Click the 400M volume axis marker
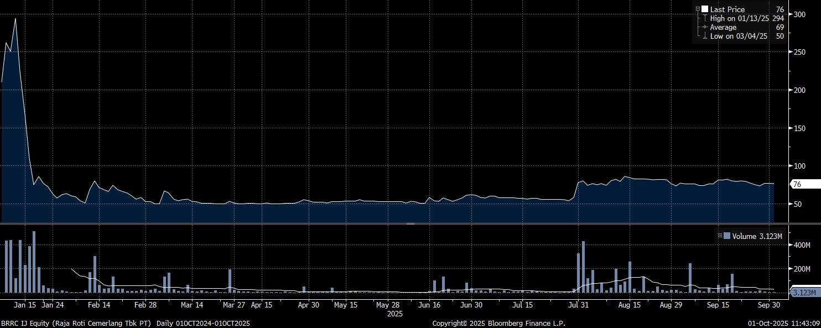The width and height of the screenshot is (821, 328). [x=790, y=244]
